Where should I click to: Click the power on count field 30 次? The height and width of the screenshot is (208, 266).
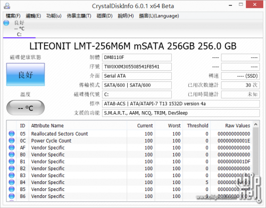click(240, 85)
